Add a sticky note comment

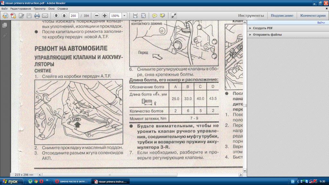(155, 16)
